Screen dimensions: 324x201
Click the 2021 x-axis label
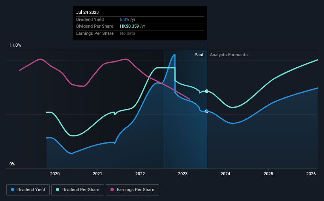(97, 174)
